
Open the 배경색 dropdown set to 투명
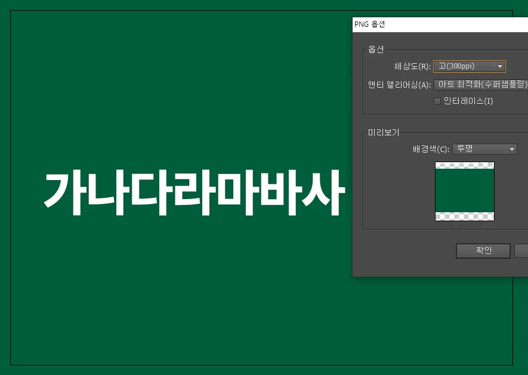point(484,149)
